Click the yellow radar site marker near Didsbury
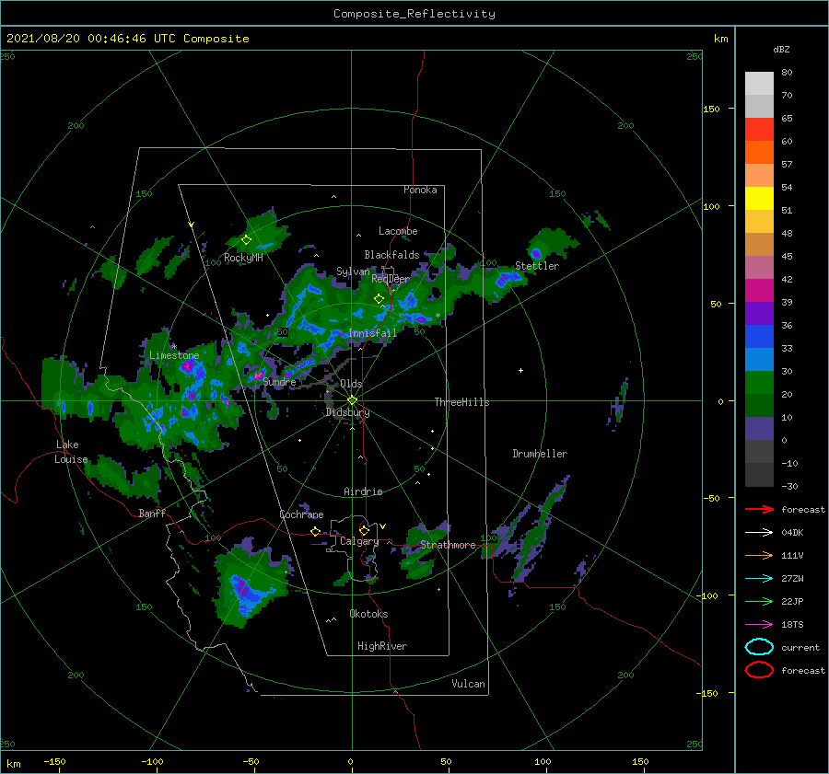 [x=352, y=400]
